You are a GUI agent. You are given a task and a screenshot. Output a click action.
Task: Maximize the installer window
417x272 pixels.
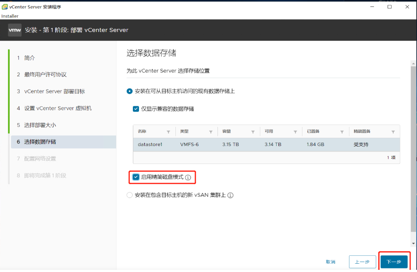click(390, 7)
